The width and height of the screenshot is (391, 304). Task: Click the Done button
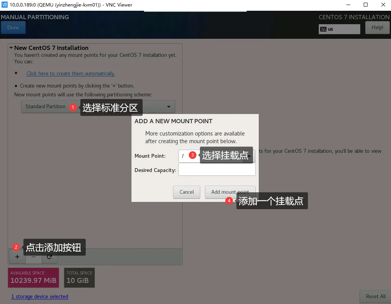click(x=13, y=28)
